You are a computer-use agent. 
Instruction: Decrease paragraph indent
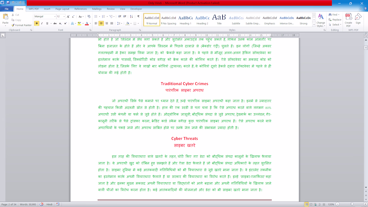[119, 17]
